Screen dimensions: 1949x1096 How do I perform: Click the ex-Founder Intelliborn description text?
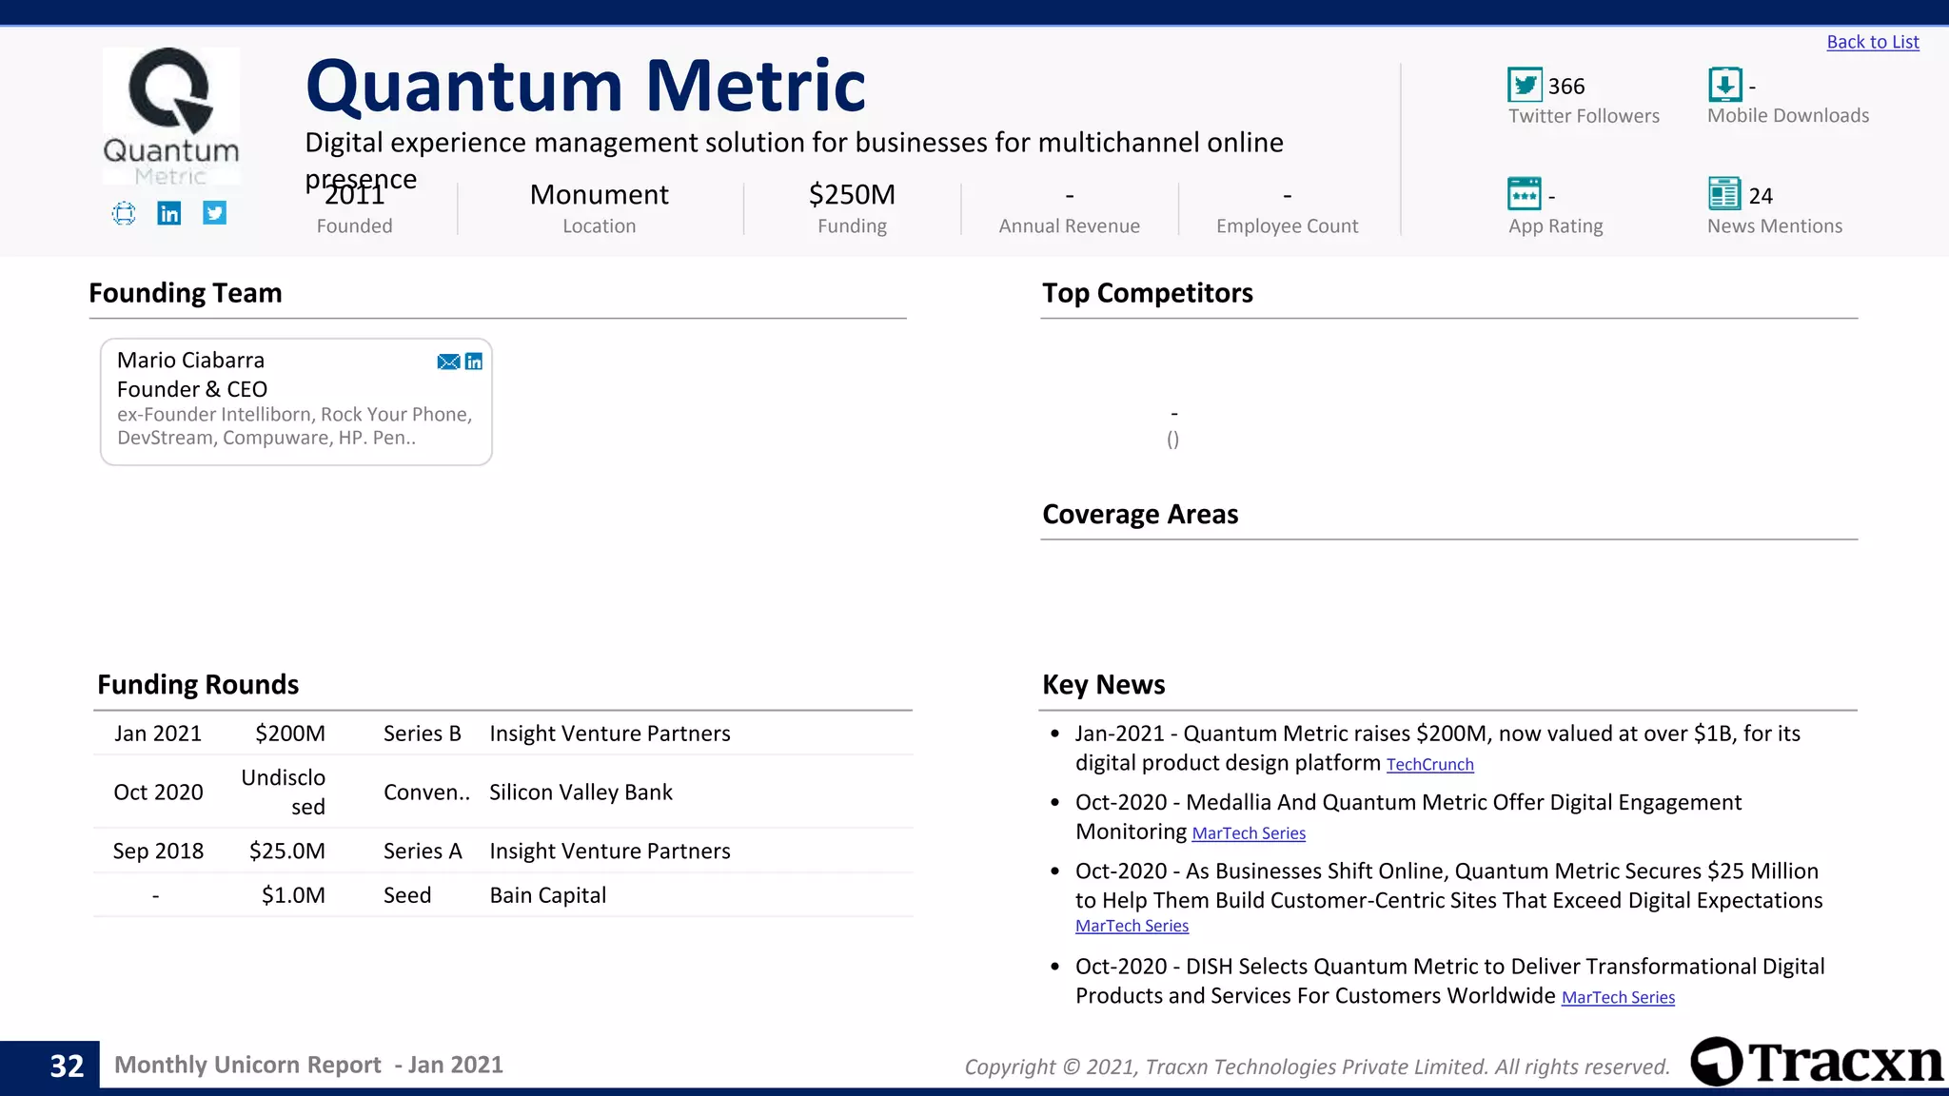[295, 426]
